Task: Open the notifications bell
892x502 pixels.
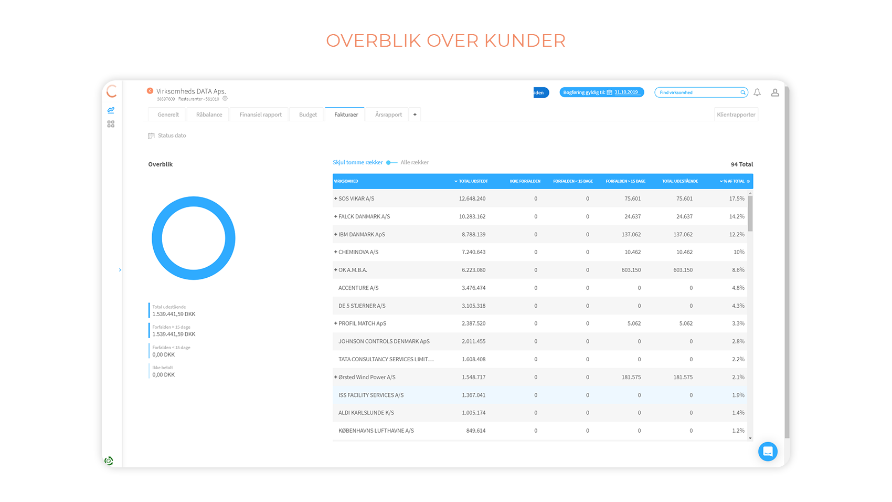Action: pyautogui.click(x=757, y=92)
